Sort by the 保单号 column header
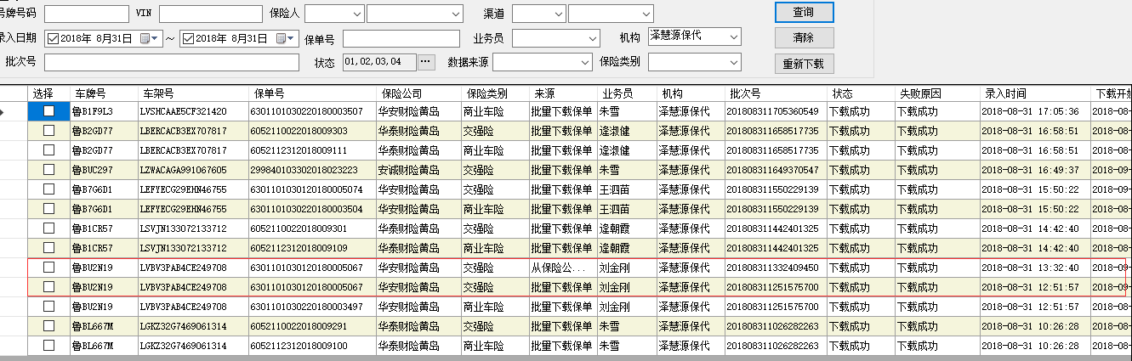Image resolution: width=1132 pixels, height=361 pixels. click(311, 93)
